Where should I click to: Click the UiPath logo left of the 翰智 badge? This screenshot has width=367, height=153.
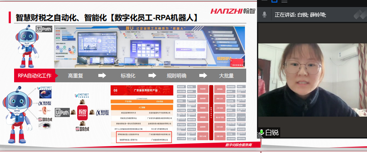pyautogui.click(x=63, y=112)
